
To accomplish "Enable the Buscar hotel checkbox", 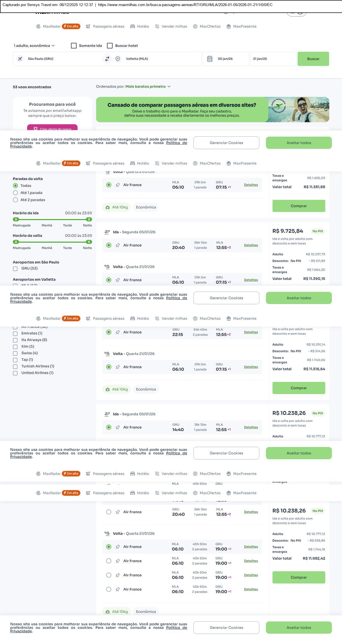I will pos(110,46).
